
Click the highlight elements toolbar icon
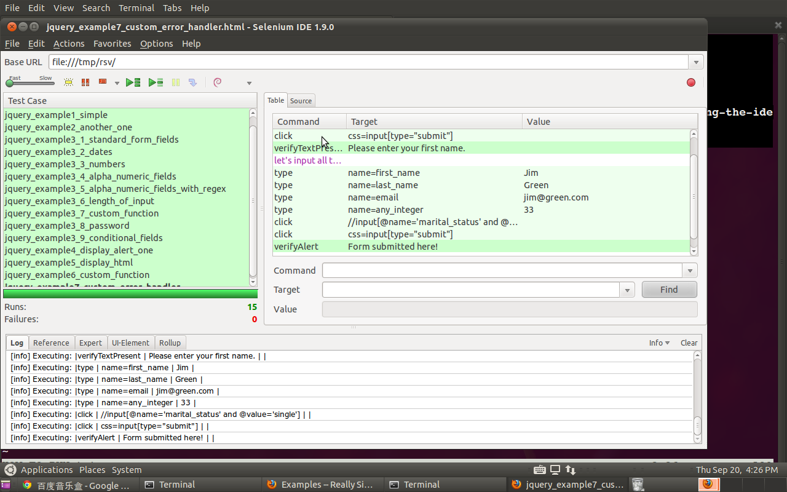[x=68, y=82]
